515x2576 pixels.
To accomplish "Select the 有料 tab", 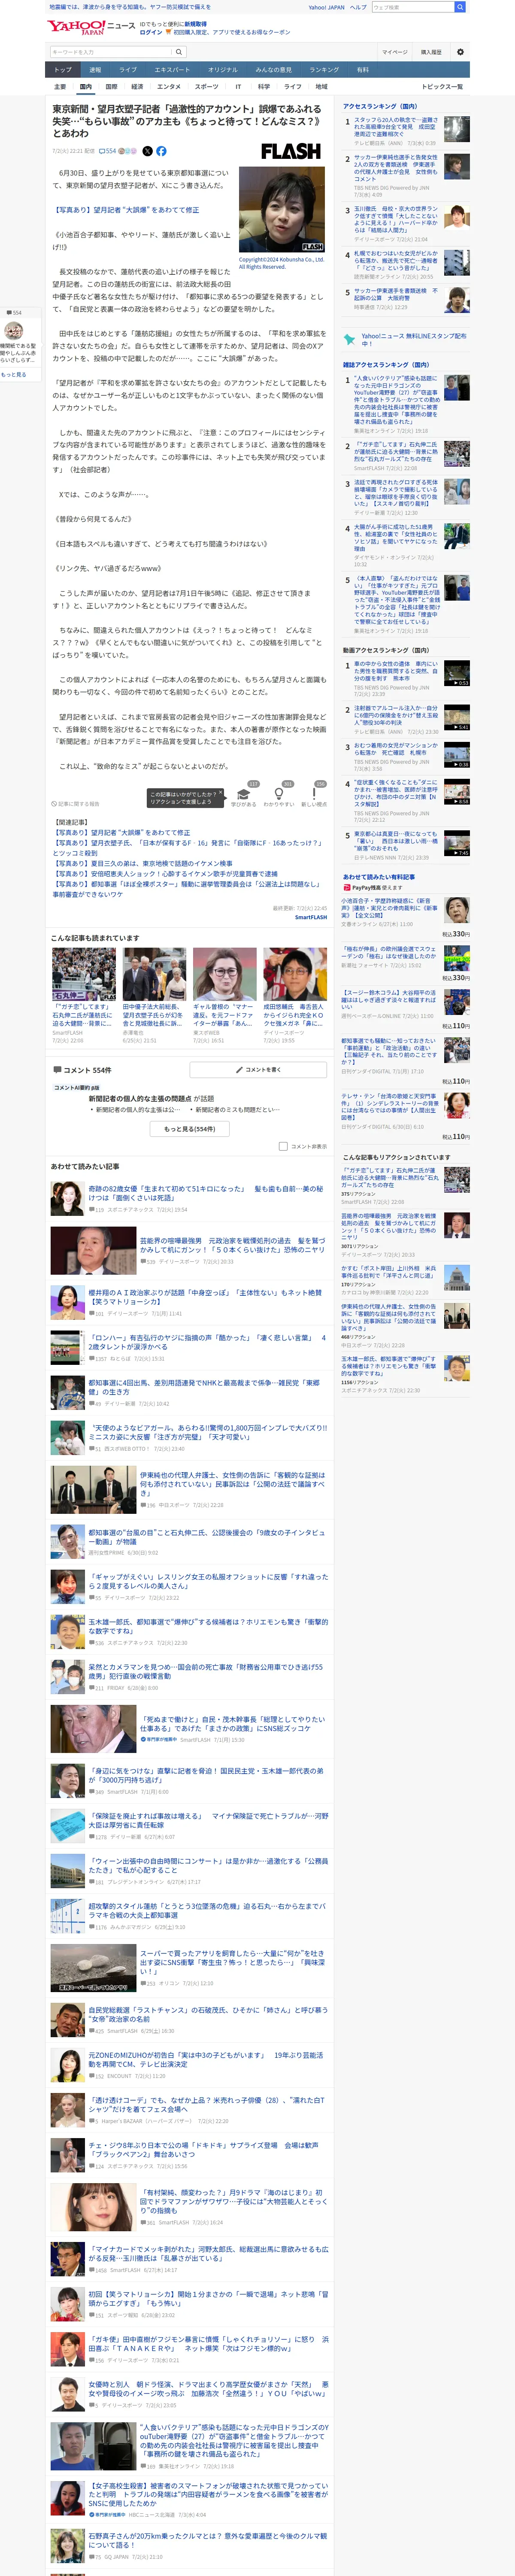I will click(363, 70).
